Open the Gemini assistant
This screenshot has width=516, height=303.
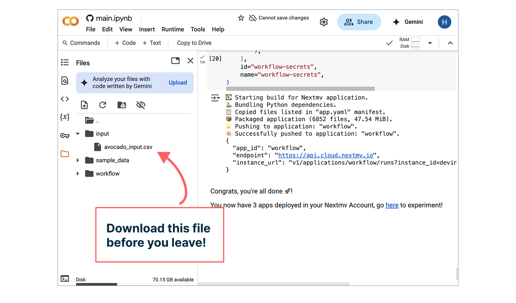click(x=408, y=22)
